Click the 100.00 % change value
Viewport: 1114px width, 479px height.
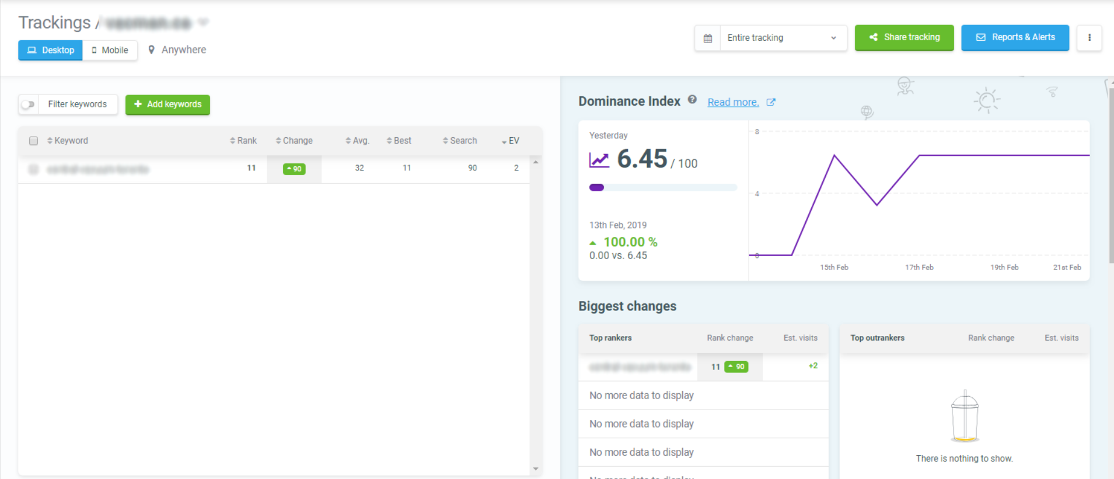(630, 242)
